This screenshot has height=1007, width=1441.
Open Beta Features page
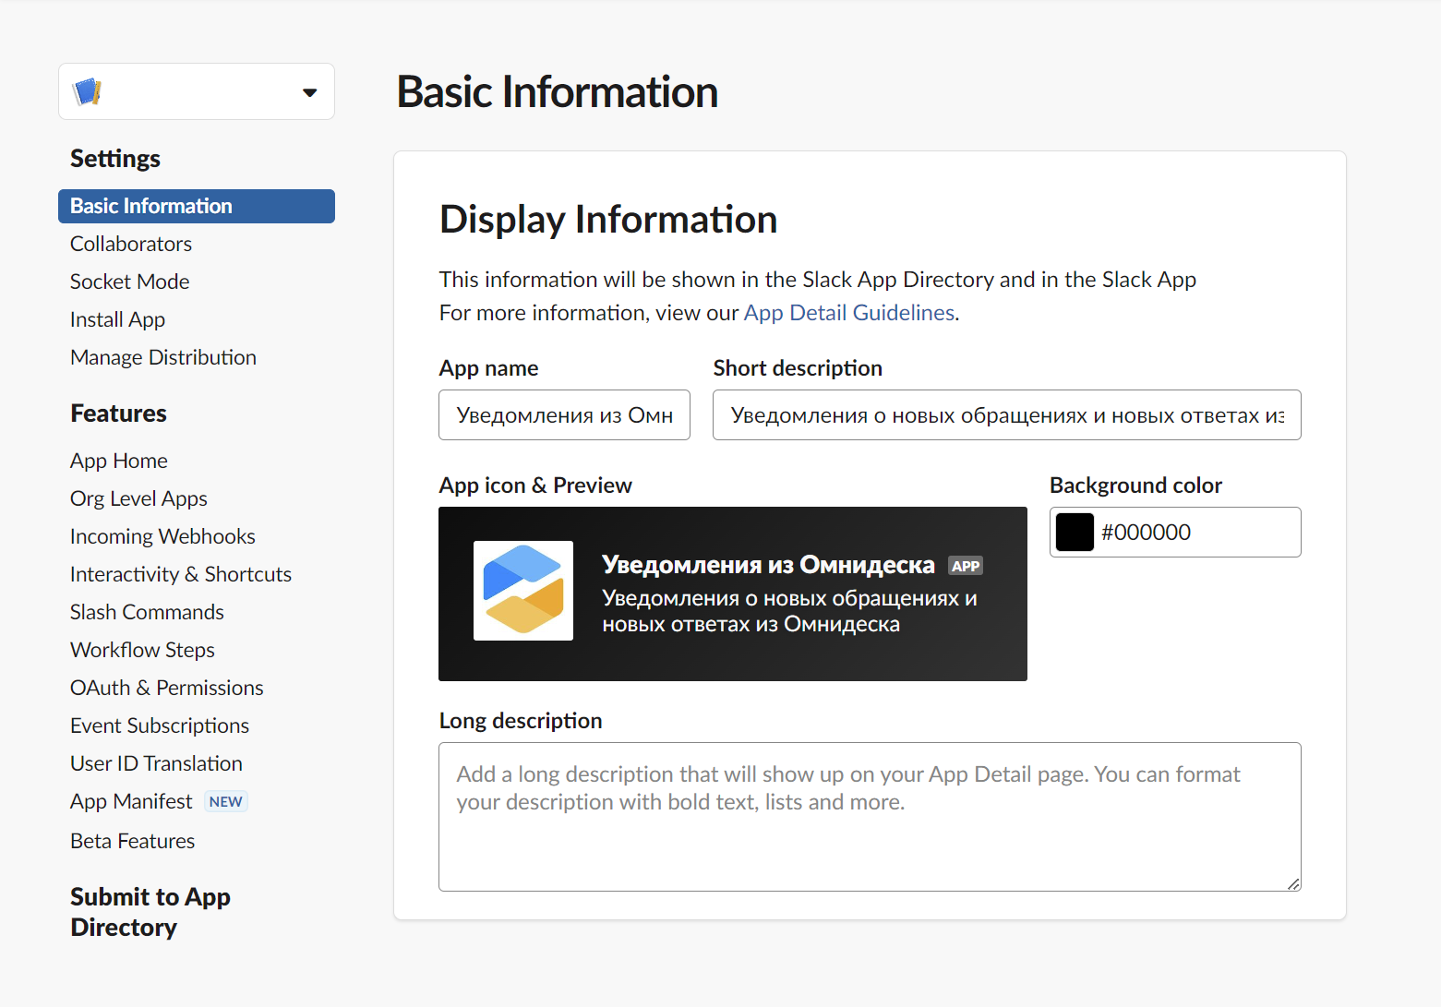133,841
